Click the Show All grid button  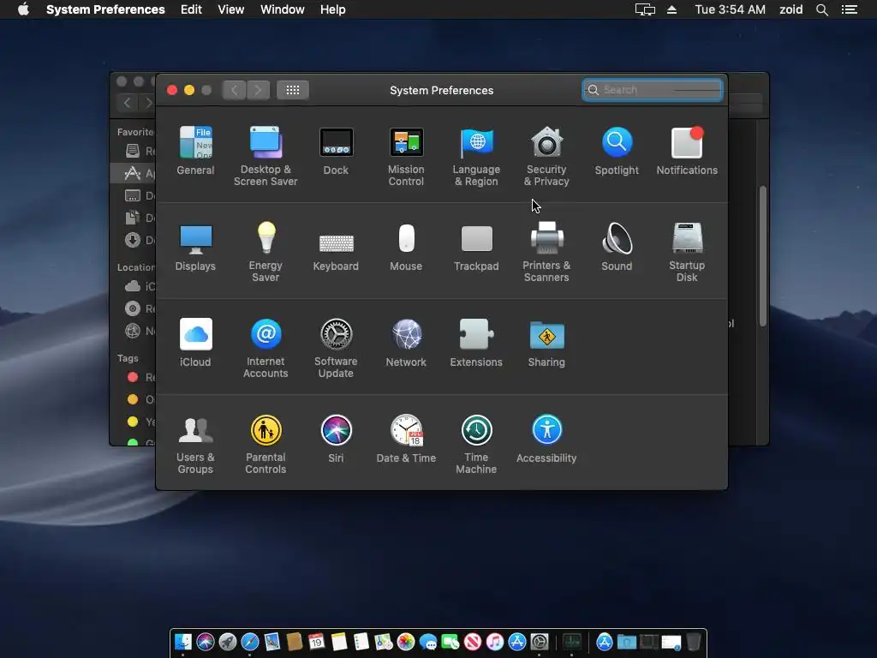coord(293,90)
